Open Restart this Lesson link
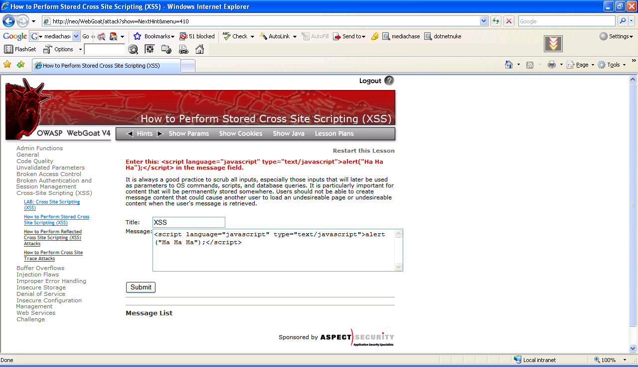This screenshot has height=367, width=638. tap(363, 151)
